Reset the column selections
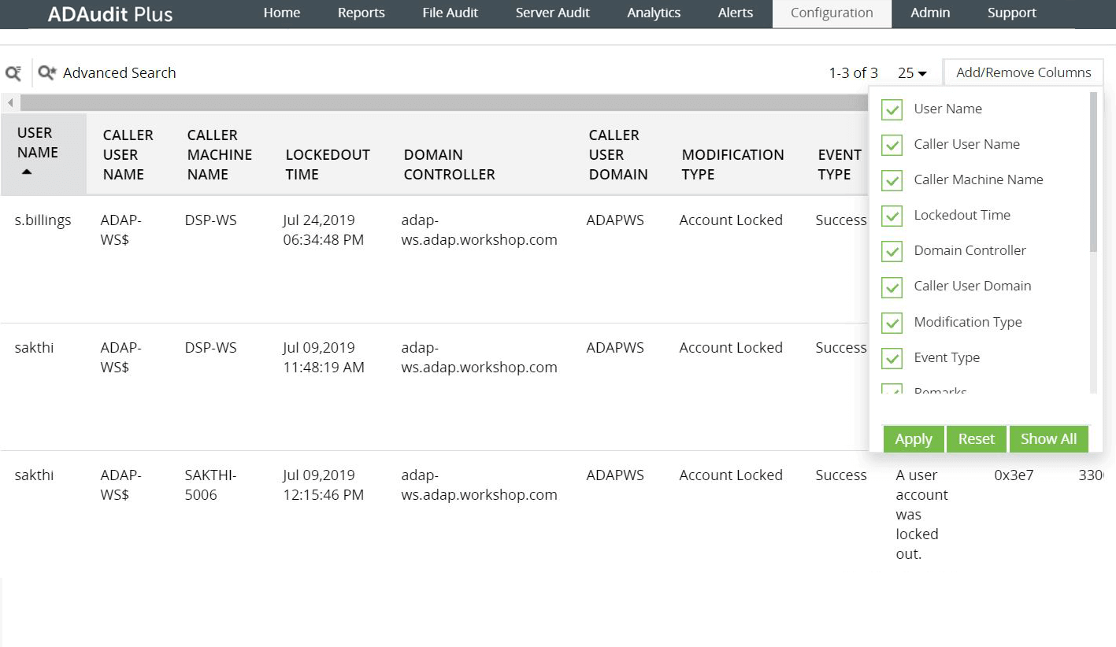The width and height of the screenshot is (1116, 647). pos(976,438)
